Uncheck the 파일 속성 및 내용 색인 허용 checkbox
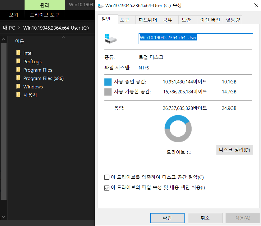Screen dimensions: 261x226 click(x=107, y=188)
